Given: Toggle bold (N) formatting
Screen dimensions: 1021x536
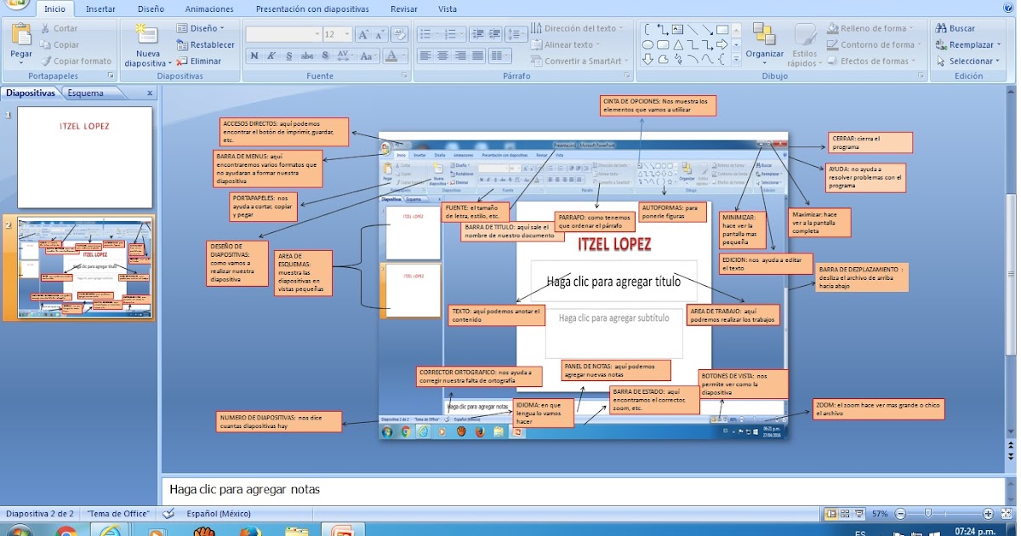Looking at the screenshot, I should 254,55.
